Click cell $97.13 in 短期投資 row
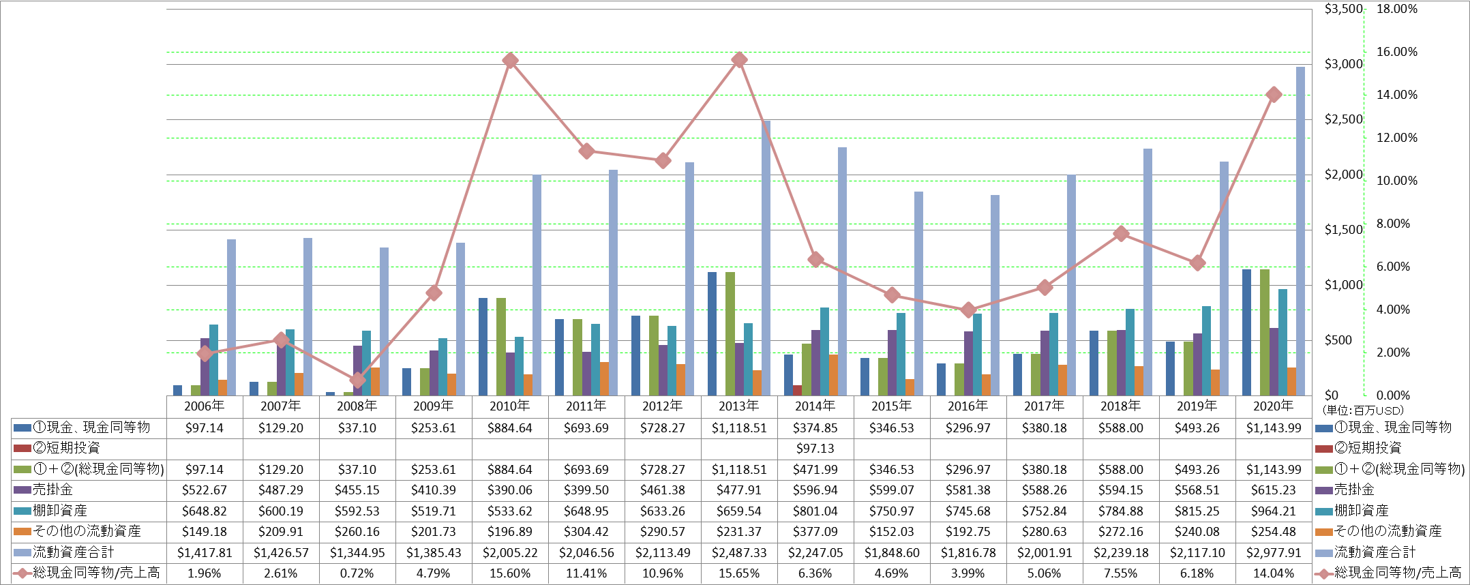Viewport: 1470px width, 585px height. [815, 449]
